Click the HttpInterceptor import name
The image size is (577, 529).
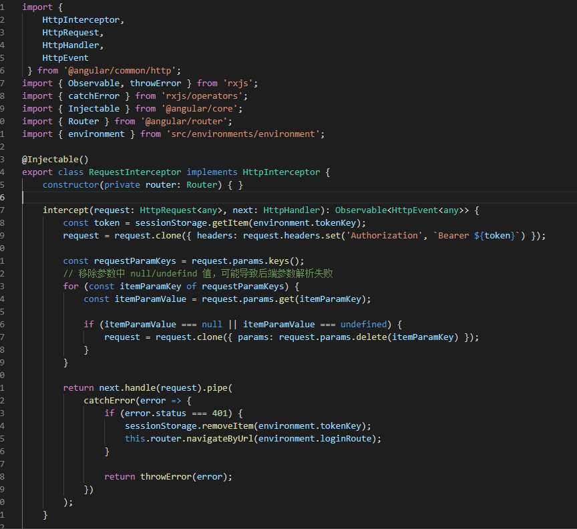(81, 20)
